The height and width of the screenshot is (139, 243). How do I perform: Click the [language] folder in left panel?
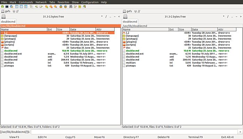[10, 36]
